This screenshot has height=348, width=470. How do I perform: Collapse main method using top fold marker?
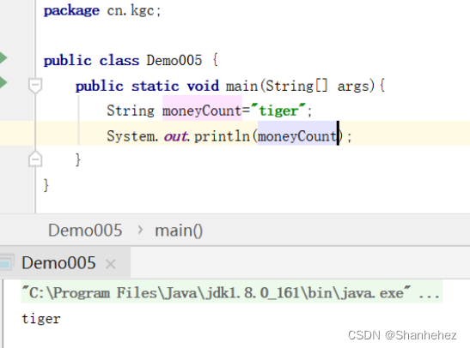tap(35, 86)
